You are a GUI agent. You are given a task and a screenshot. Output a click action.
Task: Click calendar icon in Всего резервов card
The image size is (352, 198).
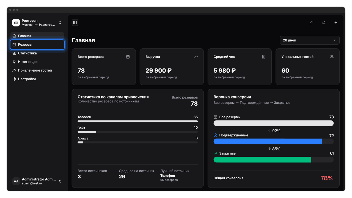(128, 57)
